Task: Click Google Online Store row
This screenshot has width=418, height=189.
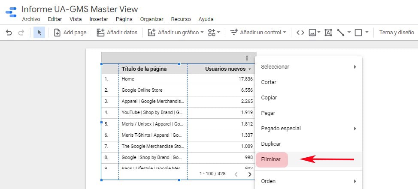Action: [x=178, y=90]
